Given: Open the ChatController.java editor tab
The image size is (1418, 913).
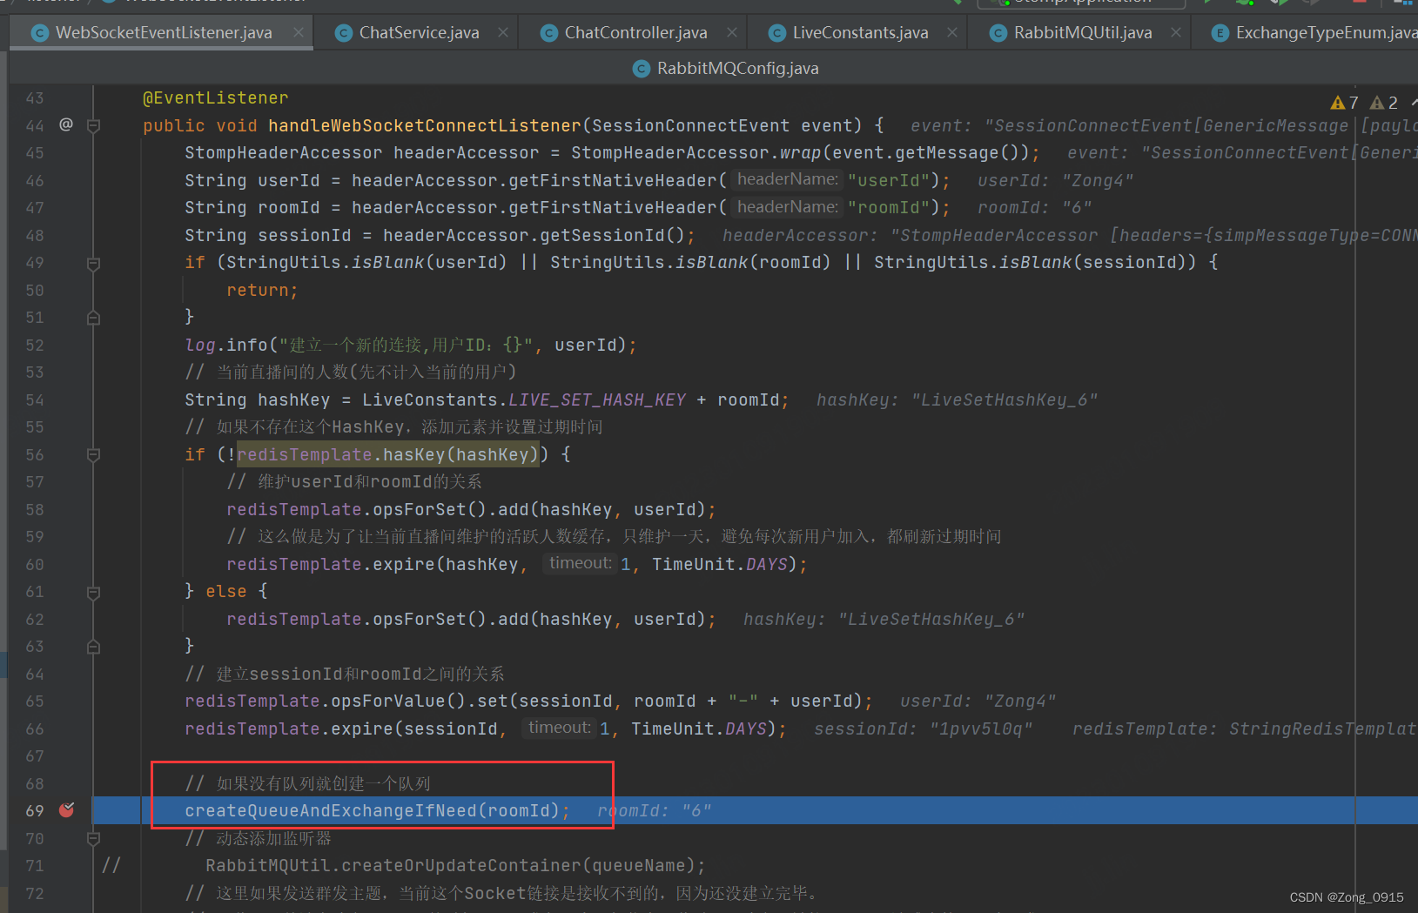Looking at the screenshot, I should [635, 33].
